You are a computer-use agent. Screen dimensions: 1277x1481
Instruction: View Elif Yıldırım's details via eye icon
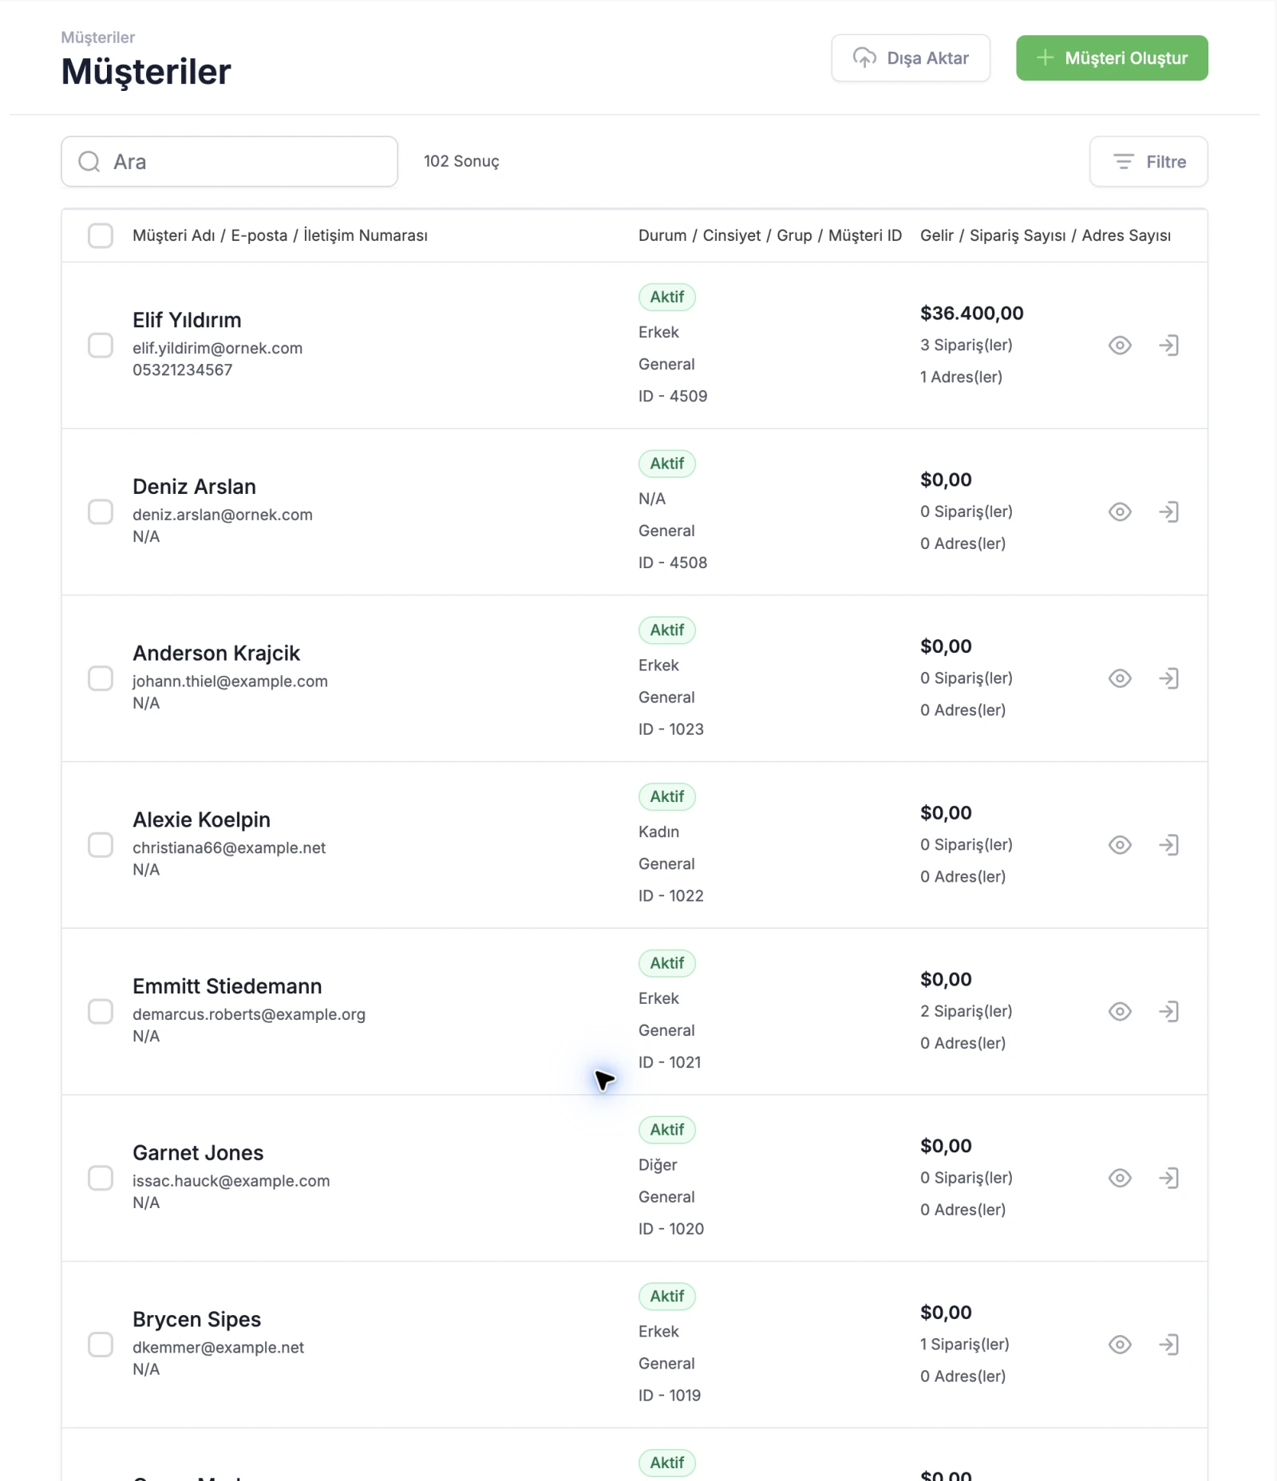tap(1120, 346)
